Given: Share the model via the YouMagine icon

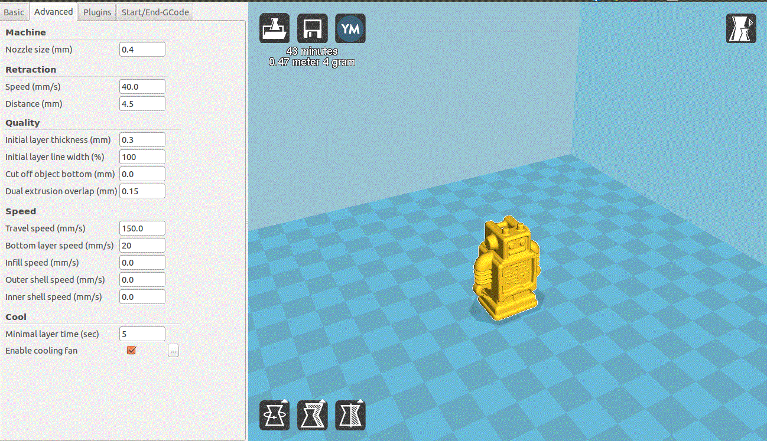Looking at the screenshot, I should 350,28.
